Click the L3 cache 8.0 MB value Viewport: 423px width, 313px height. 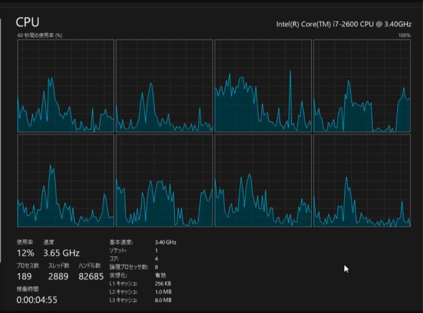pyautogui.click(x=163, y=300)
